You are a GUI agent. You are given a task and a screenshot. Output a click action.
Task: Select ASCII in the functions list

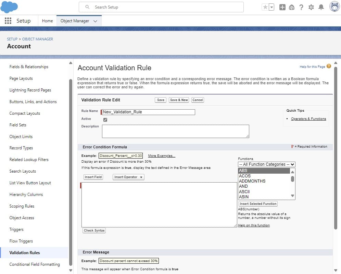264,192
